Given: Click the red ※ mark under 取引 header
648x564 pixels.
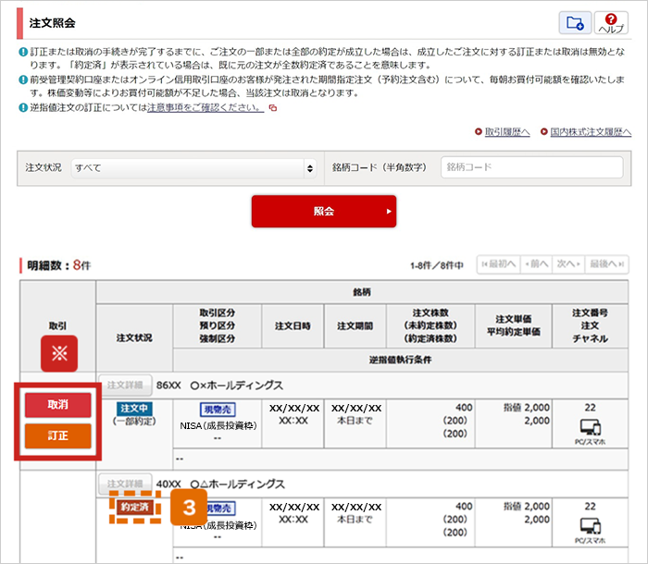Looking at the screenshot, I should point(59,353).
